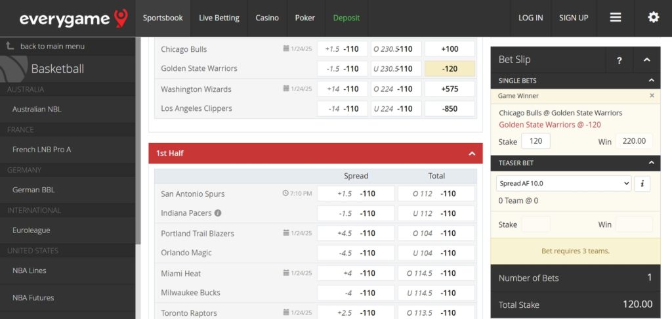
Task: Collapse the 1st Half section
Action: (472, 154)
